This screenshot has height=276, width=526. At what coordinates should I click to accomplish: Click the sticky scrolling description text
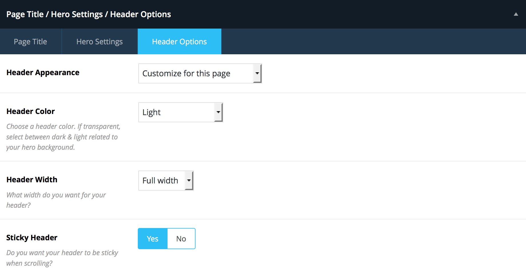point(62,258)
